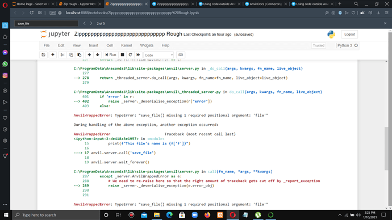Rename the notebook via its title

(128, 34)
